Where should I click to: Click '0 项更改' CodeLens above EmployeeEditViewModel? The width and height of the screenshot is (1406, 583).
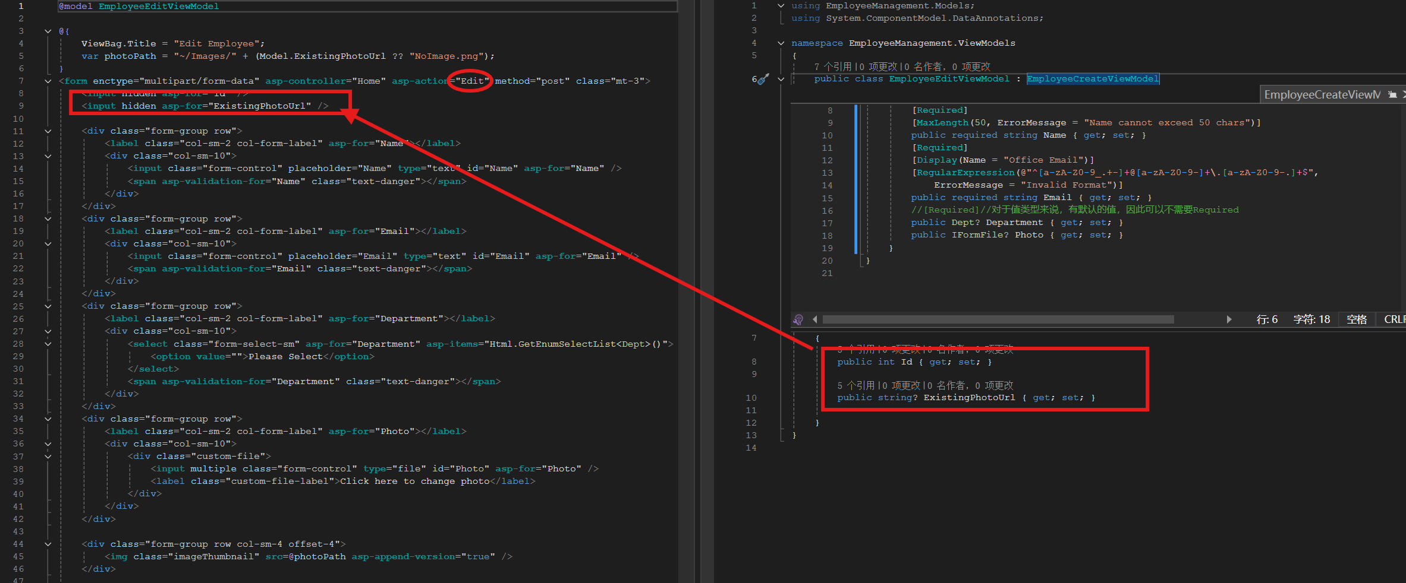[877, 66]
